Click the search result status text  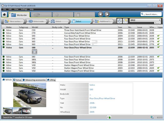18,117
